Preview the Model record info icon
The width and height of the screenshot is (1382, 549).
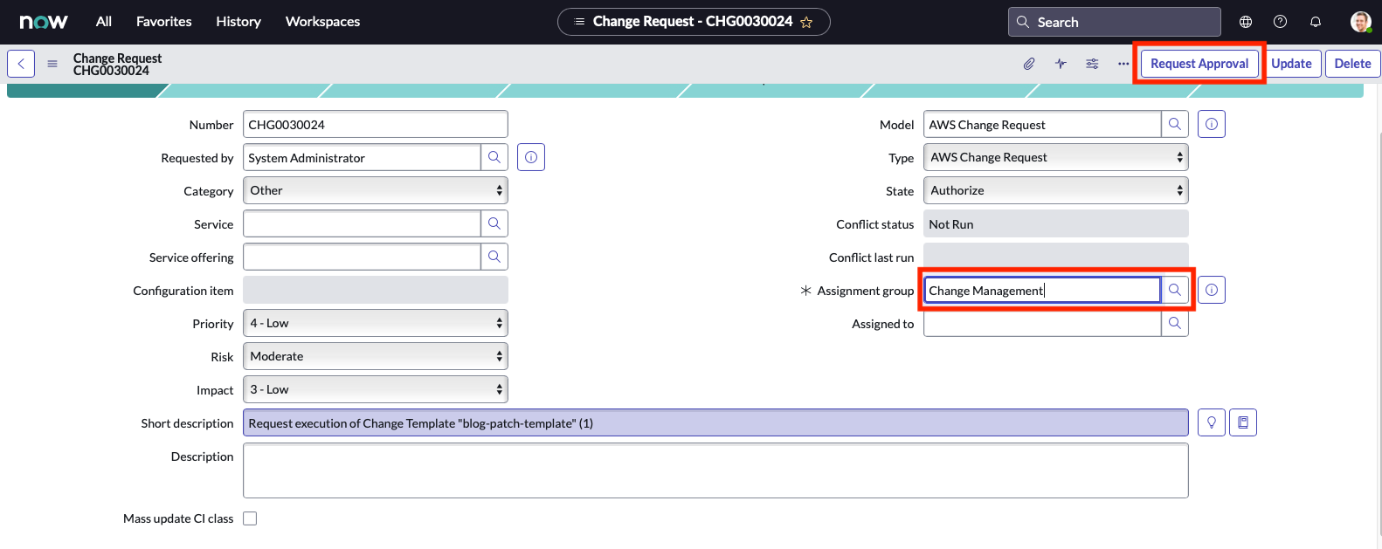click(1212, 125)
